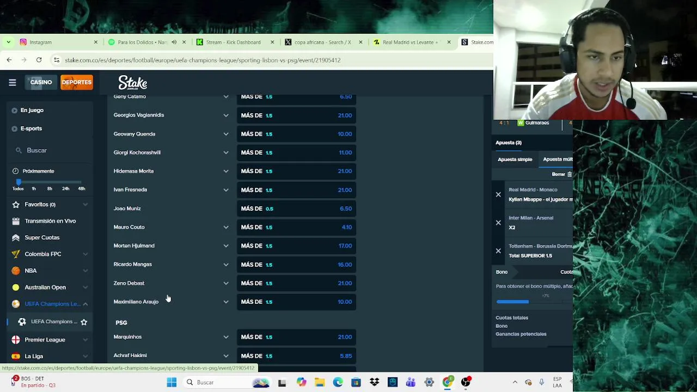Click the NBA basketball icon

[x=16, y=271]
